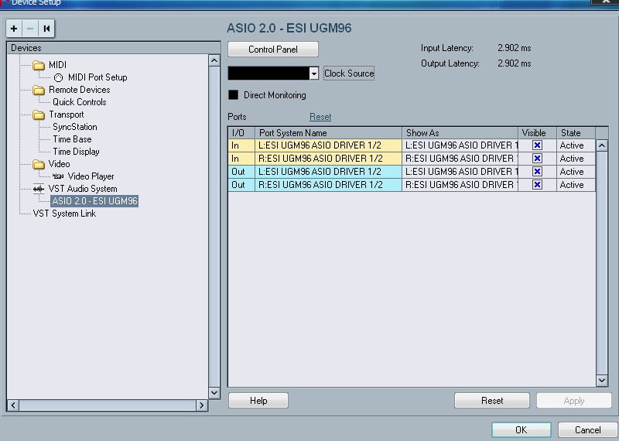Click Ports table scroll up arrow
Screen dimensions: 619x441
[602, 145]
